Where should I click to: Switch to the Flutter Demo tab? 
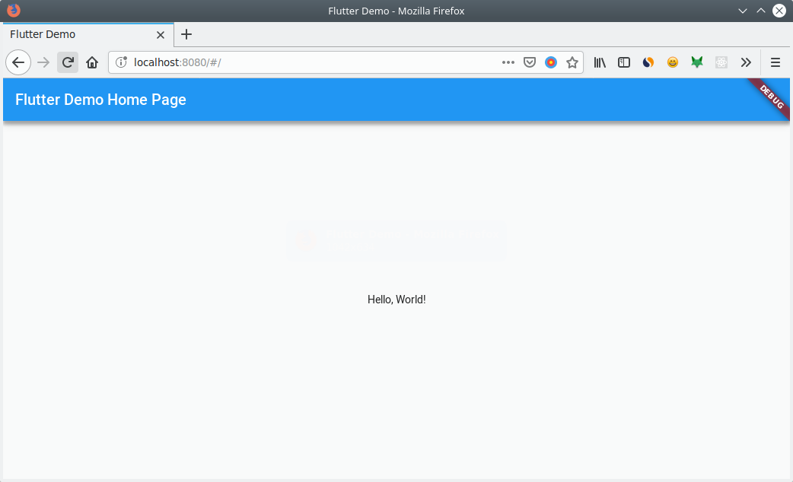76,34
